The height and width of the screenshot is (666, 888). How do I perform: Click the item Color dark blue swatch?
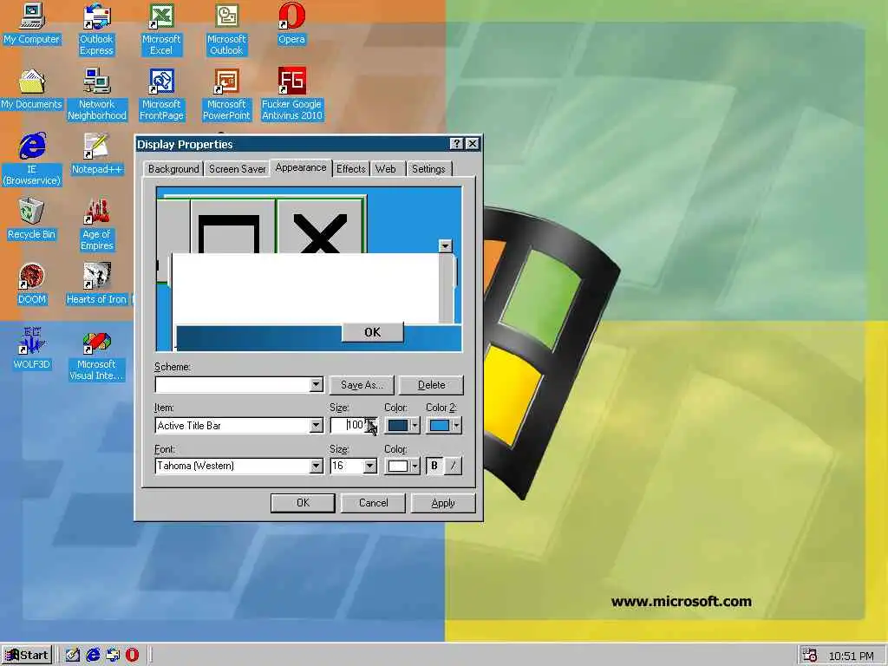(x=397, y=425)
